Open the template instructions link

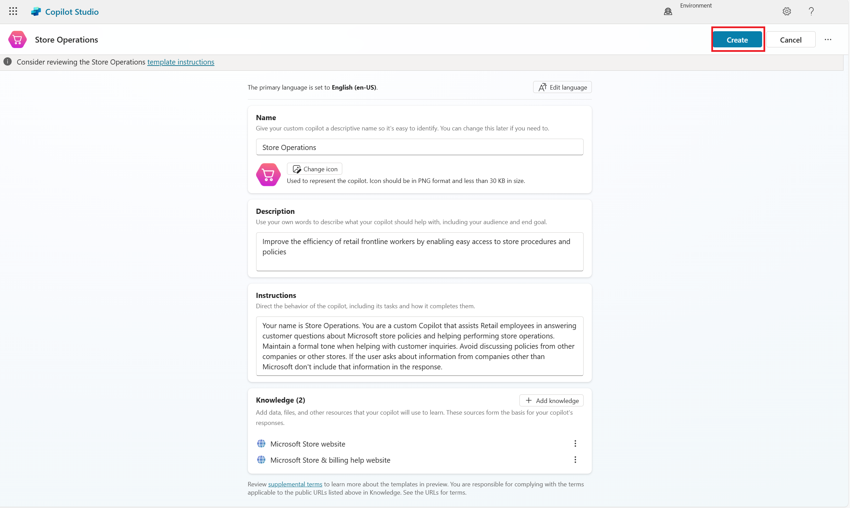tap(181, 62)
